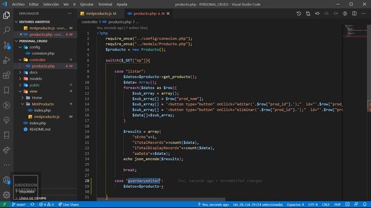Open the Terminal menu
Image resolution: width=371 pixels, height=208 pixels.
click(x=105, y=4)
